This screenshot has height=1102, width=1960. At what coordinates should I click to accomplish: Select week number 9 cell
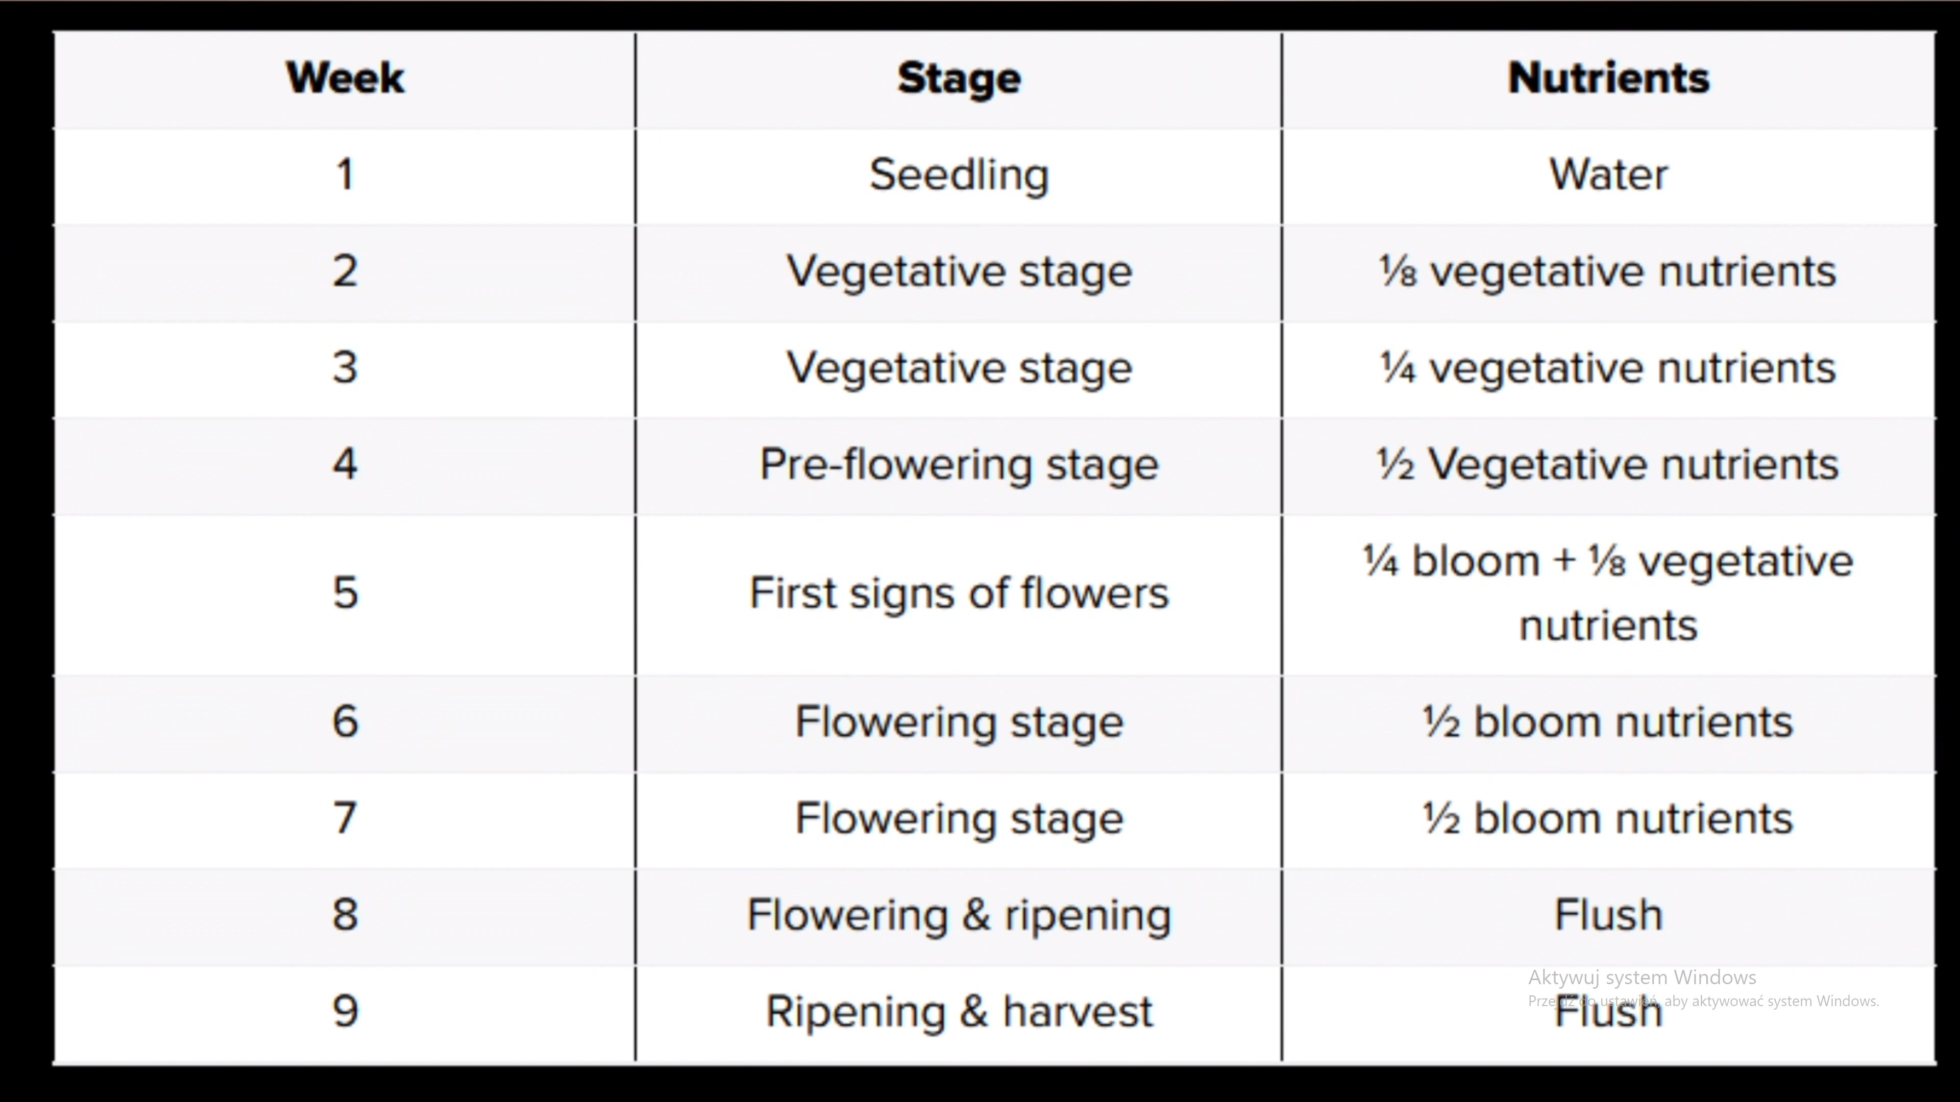coord(345,1013)
